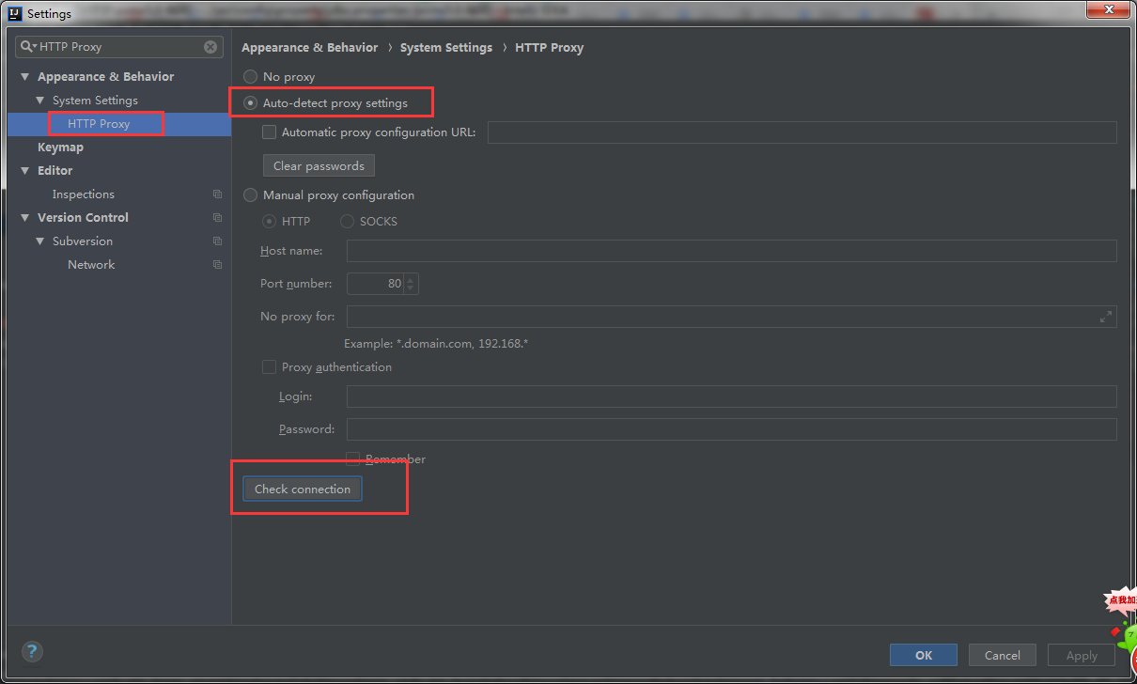Click the Check connection button
The height and width of the screenshot is (684, 1137).
[303, 490]
